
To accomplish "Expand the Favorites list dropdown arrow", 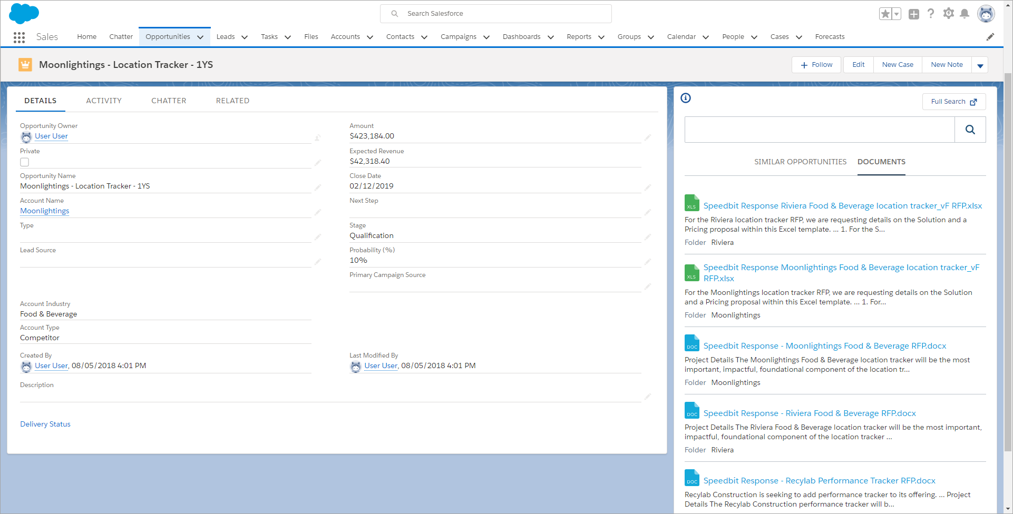I will tap(897, 14).
